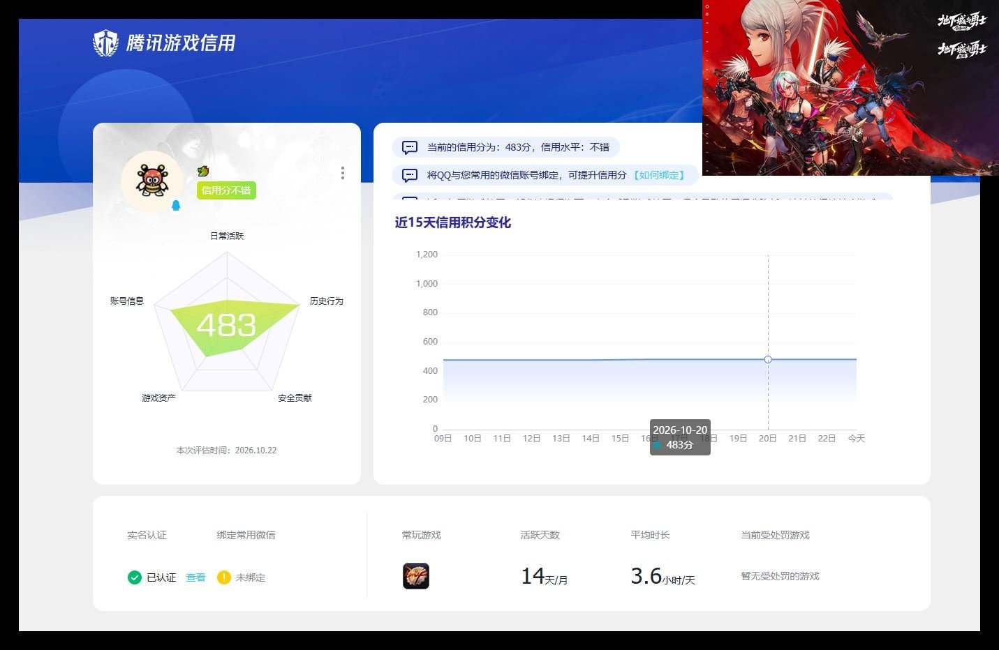Click the lower game logo in the banner
The width and height of the screenshot is (999, 650).
(961, 50)
